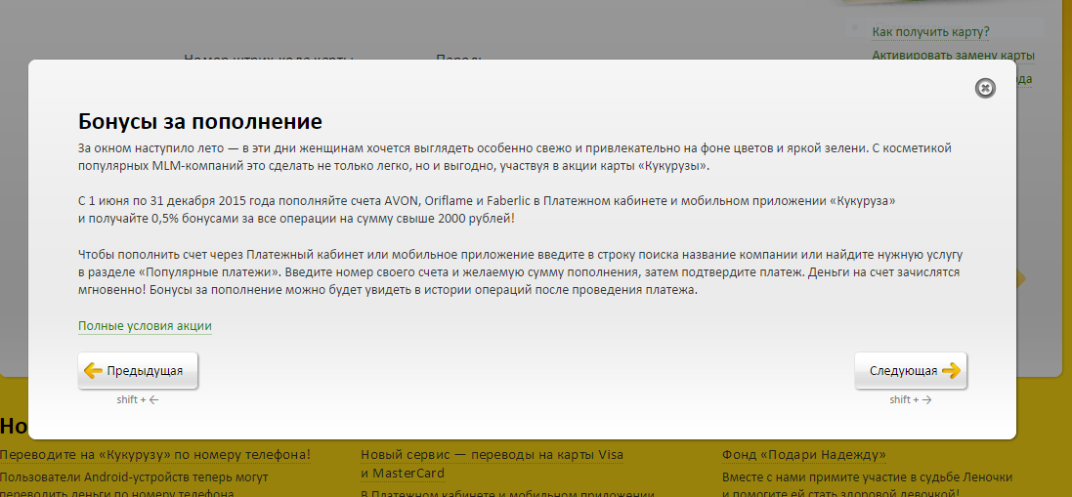1072x497 pixels.
Task: Open news Новый сервис — переводы на карты Visa
Action: (493, 464)
